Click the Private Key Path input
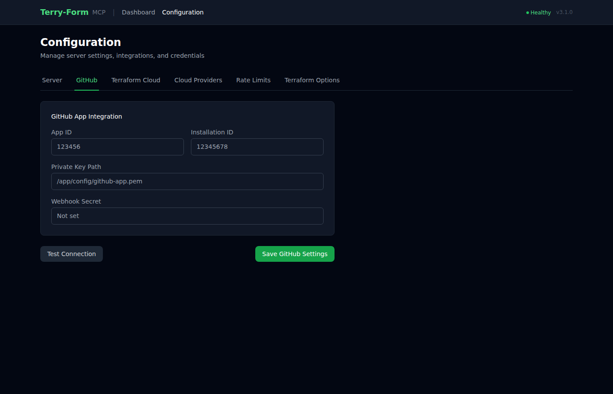 point(187,181)
